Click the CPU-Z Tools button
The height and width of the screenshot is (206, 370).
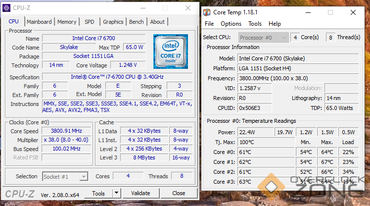point(98,193)
